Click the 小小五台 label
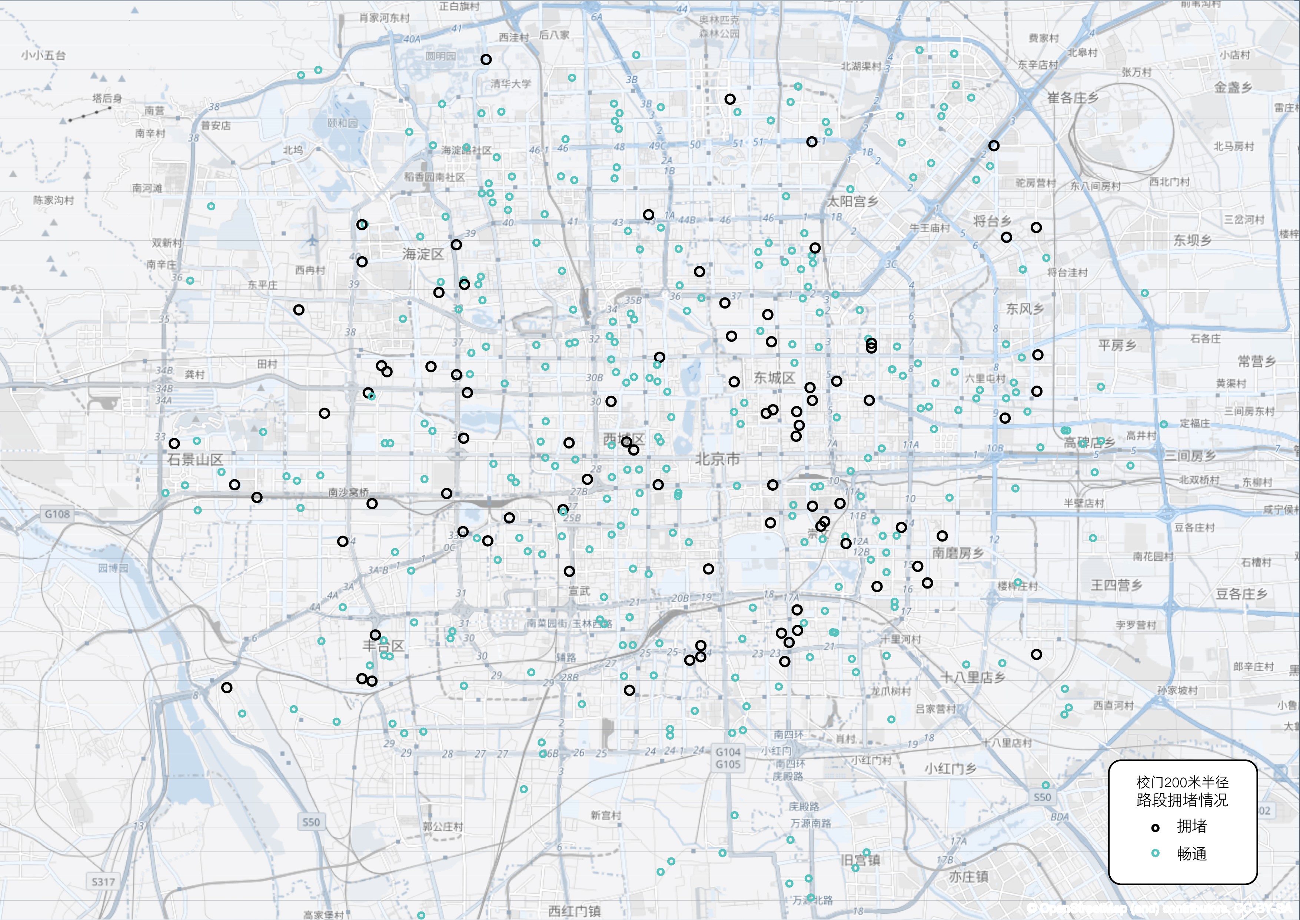This screenshot has height=920, width=1300. 44,56
